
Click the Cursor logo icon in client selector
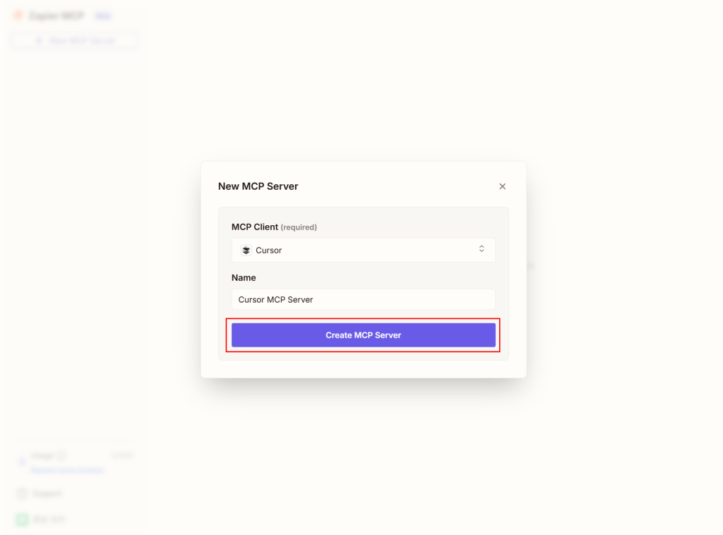click(x=246, y=250)
